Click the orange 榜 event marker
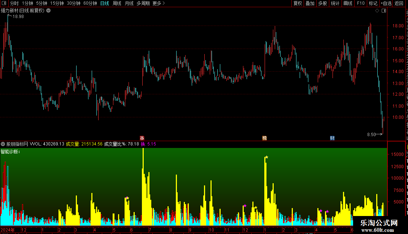 click(x=264, y=138)
